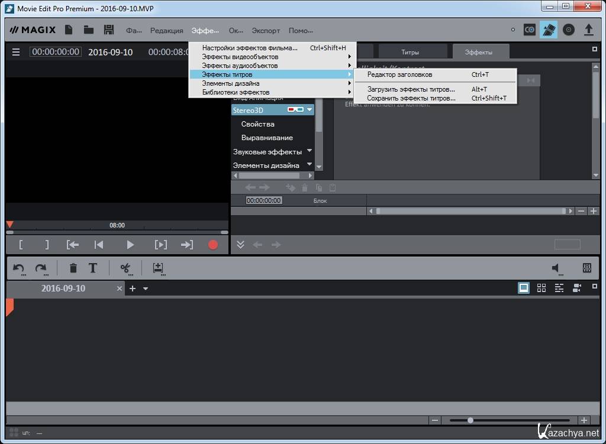The width and height of the screenshot is (606, 444).
Task: Open the disc burn icon
Action: pyautogui.click(x=569, y=30)
